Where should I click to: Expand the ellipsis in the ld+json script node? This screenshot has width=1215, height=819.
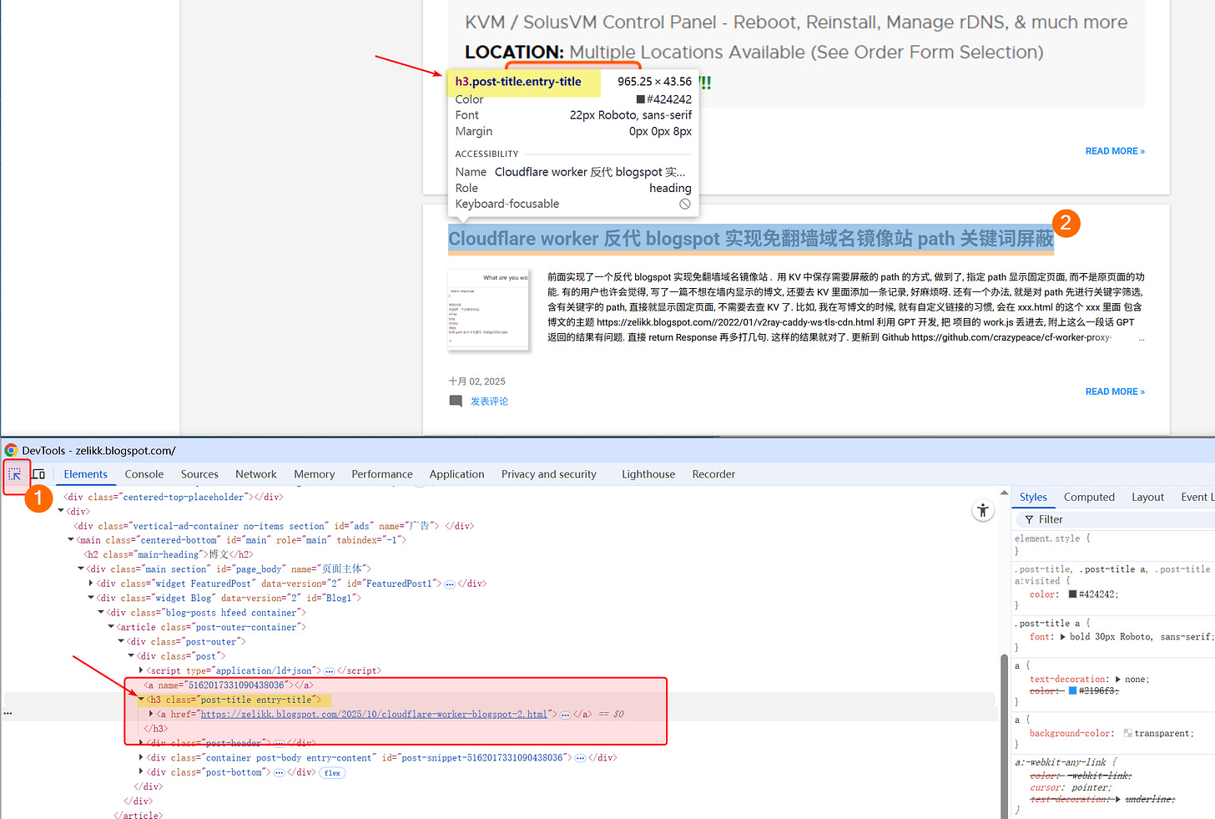(x=329, y=671)
